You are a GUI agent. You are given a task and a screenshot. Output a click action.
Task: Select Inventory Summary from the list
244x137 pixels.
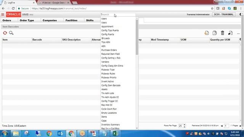111,124
